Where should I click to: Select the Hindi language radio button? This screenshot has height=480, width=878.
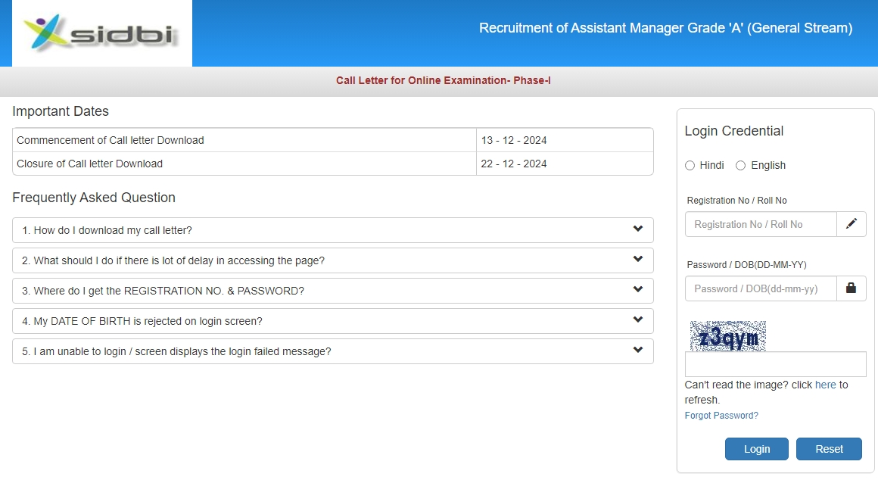(x=690, y=166)
